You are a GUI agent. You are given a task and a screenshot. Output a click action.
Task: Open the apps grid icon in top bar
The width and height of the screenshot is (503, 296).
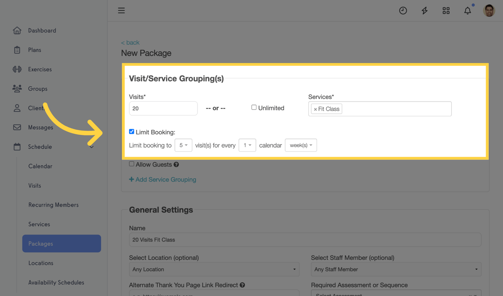coord(446,11)
